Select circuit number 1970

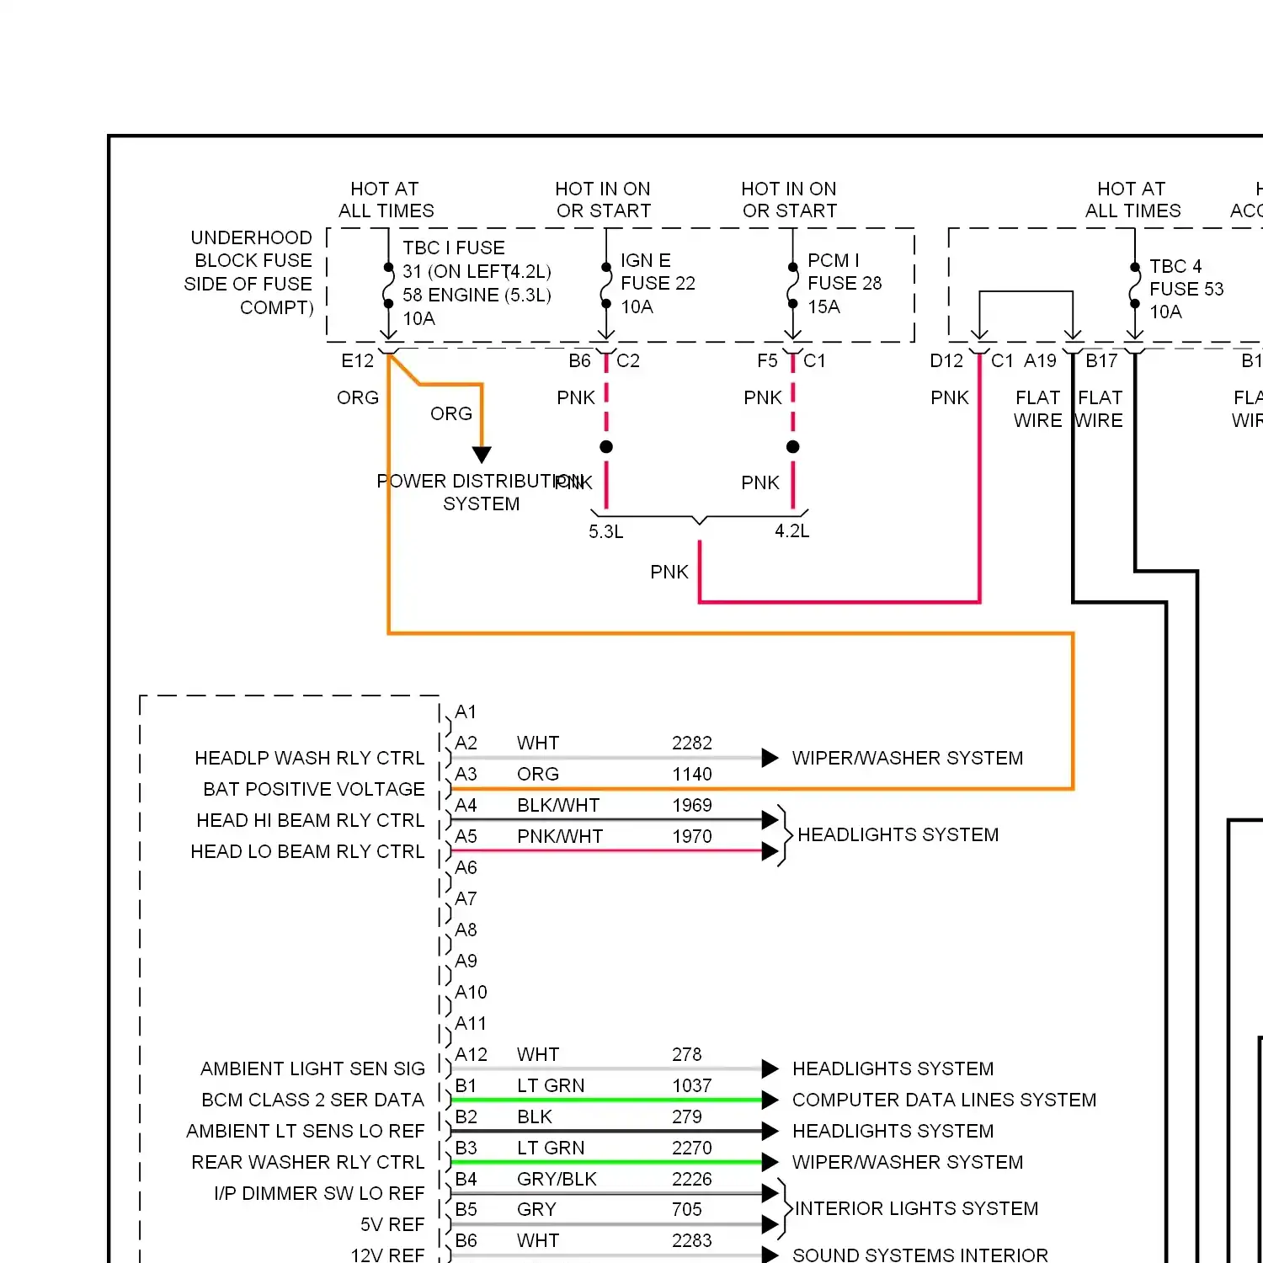tap(691, 836)
